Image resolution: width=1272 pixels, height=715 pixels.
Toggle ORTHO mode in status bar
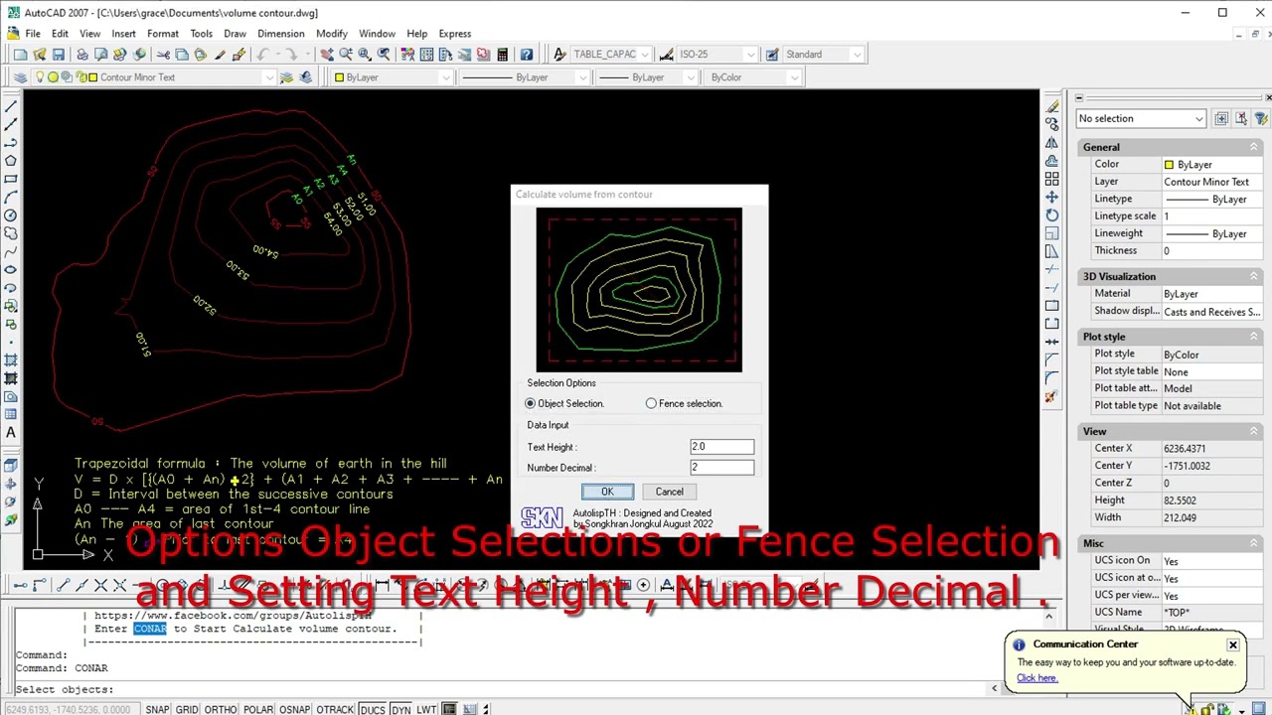point(221,709)
